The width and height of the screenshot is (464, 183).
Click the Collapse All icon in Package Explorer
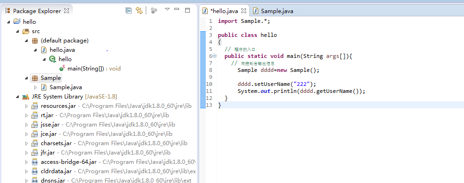pos(128,11)
